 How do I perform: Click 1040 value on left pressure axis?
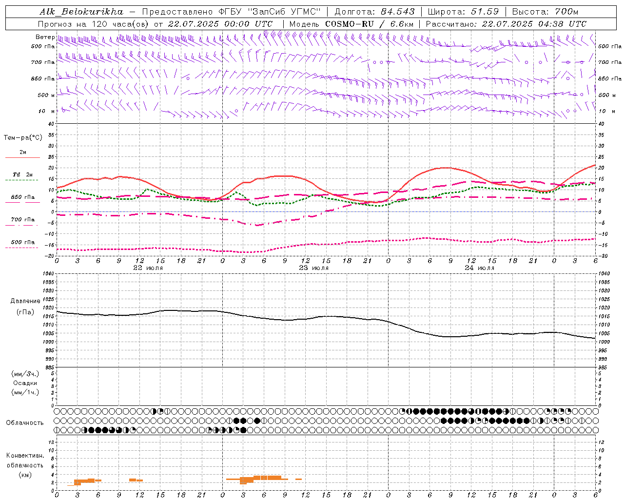click(48, 273)
